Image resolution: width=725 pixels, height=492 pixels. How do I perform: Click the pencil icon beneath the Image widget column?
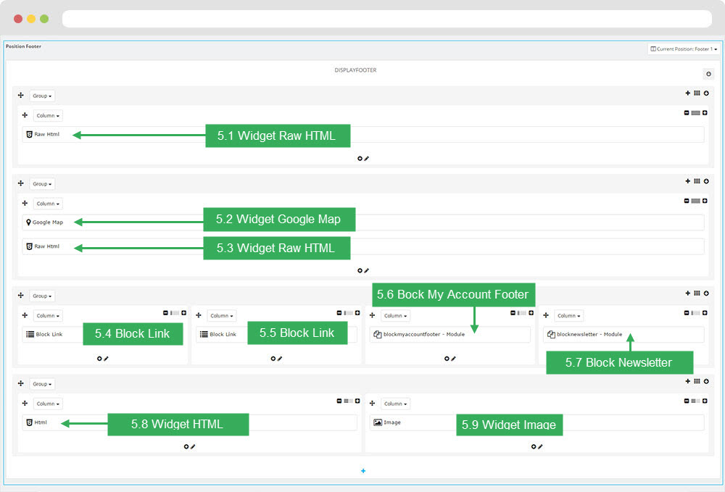[541, 446]
